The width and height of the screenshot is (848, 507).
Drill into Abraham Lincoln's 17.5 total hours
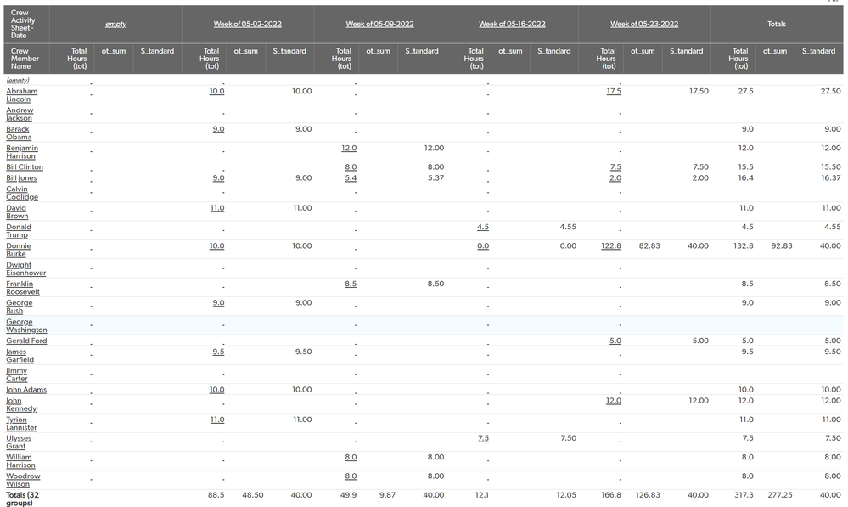coord(614,91)
